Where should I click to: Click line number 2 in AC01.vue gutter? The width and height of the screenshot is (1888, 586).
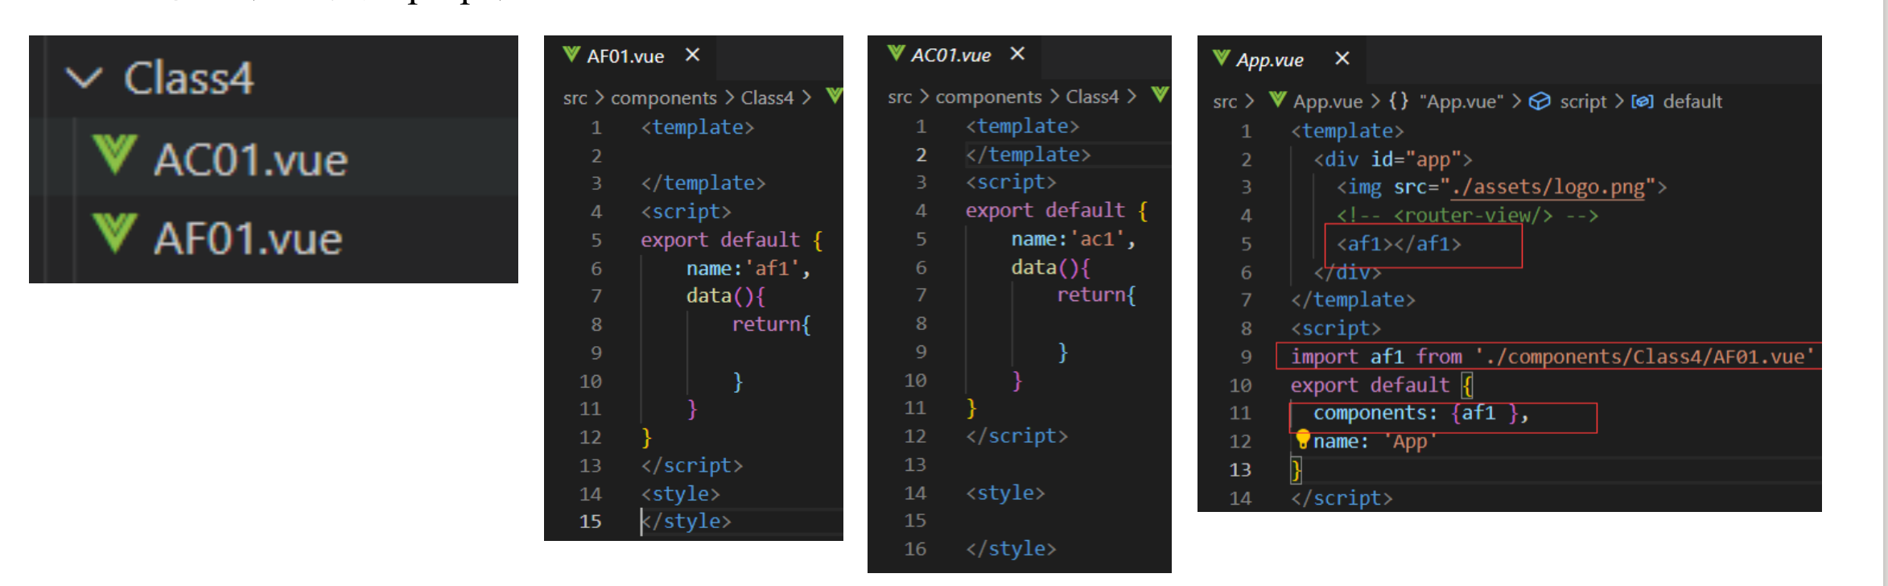[921, 155]
